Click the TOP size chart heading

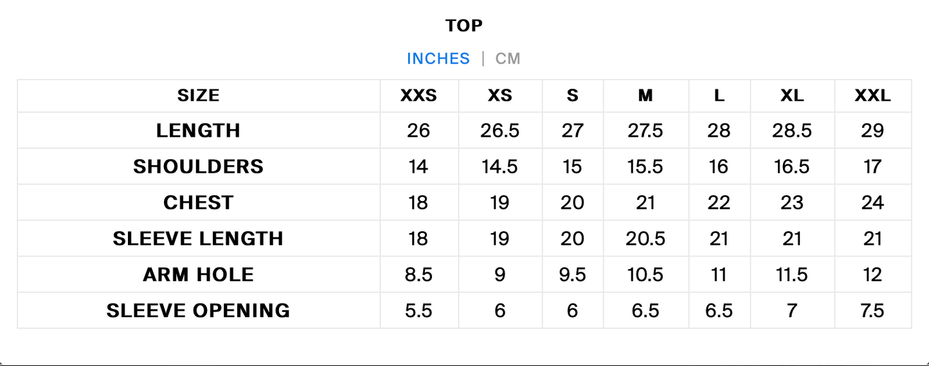pyautogui.click(x=464, y=26)
